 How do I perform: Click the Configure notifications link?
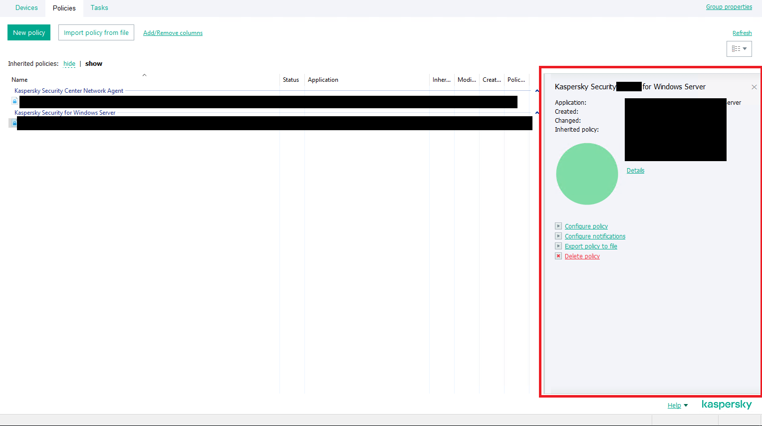click(x=595, y=236)
